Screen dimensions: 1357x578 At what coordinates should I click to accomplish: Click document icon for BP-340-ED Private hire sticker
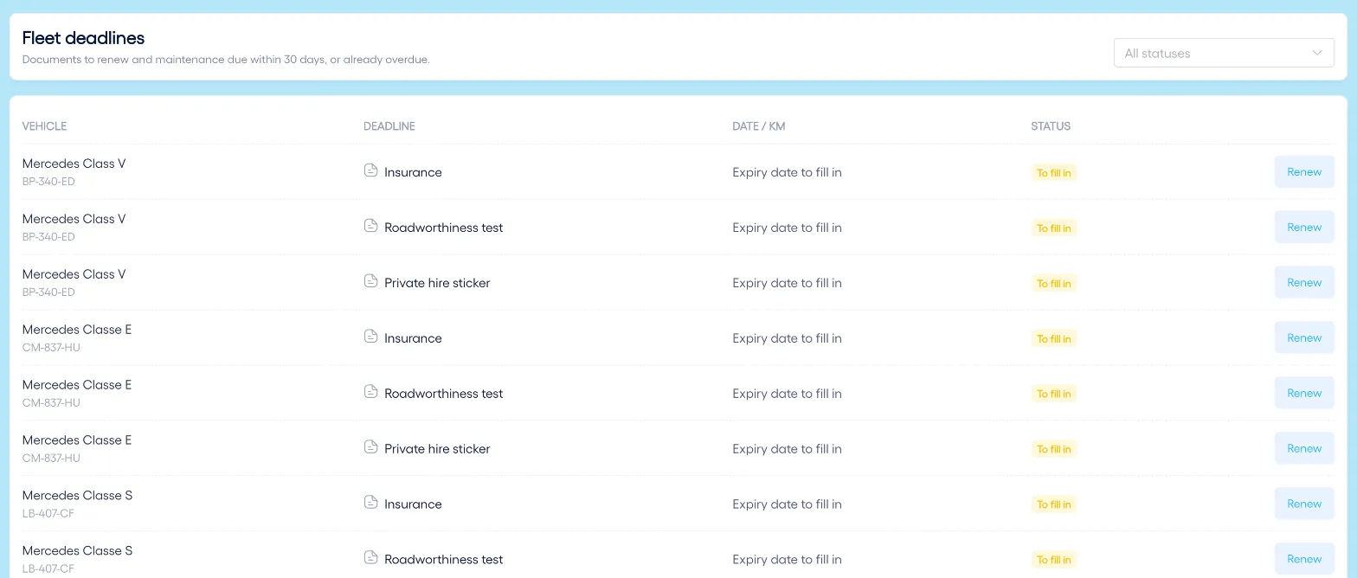tap(370, 281)
